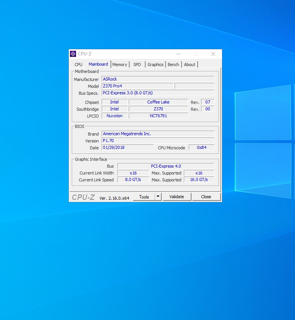Click BIOS brand American Megatrends Inc.
The height and width of the screenshot is (320, 295).
158,134
